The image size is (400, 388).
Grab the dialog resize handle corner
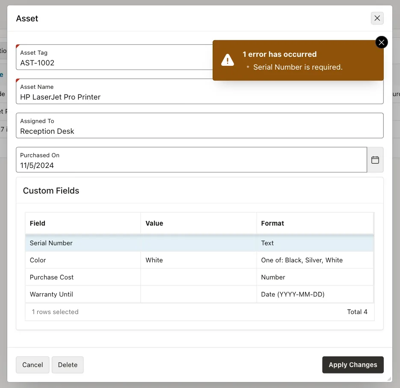pos(389,379)
